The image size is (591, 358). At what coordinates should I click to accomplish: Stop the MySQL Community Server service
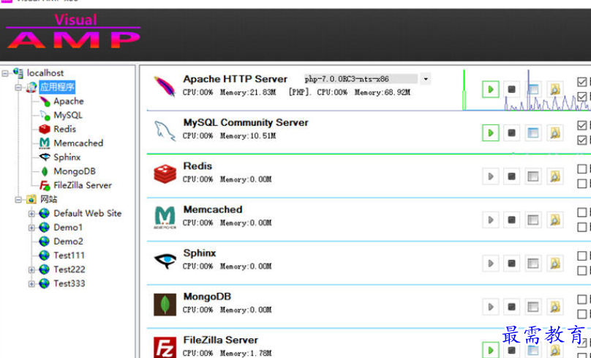point(511,133)
